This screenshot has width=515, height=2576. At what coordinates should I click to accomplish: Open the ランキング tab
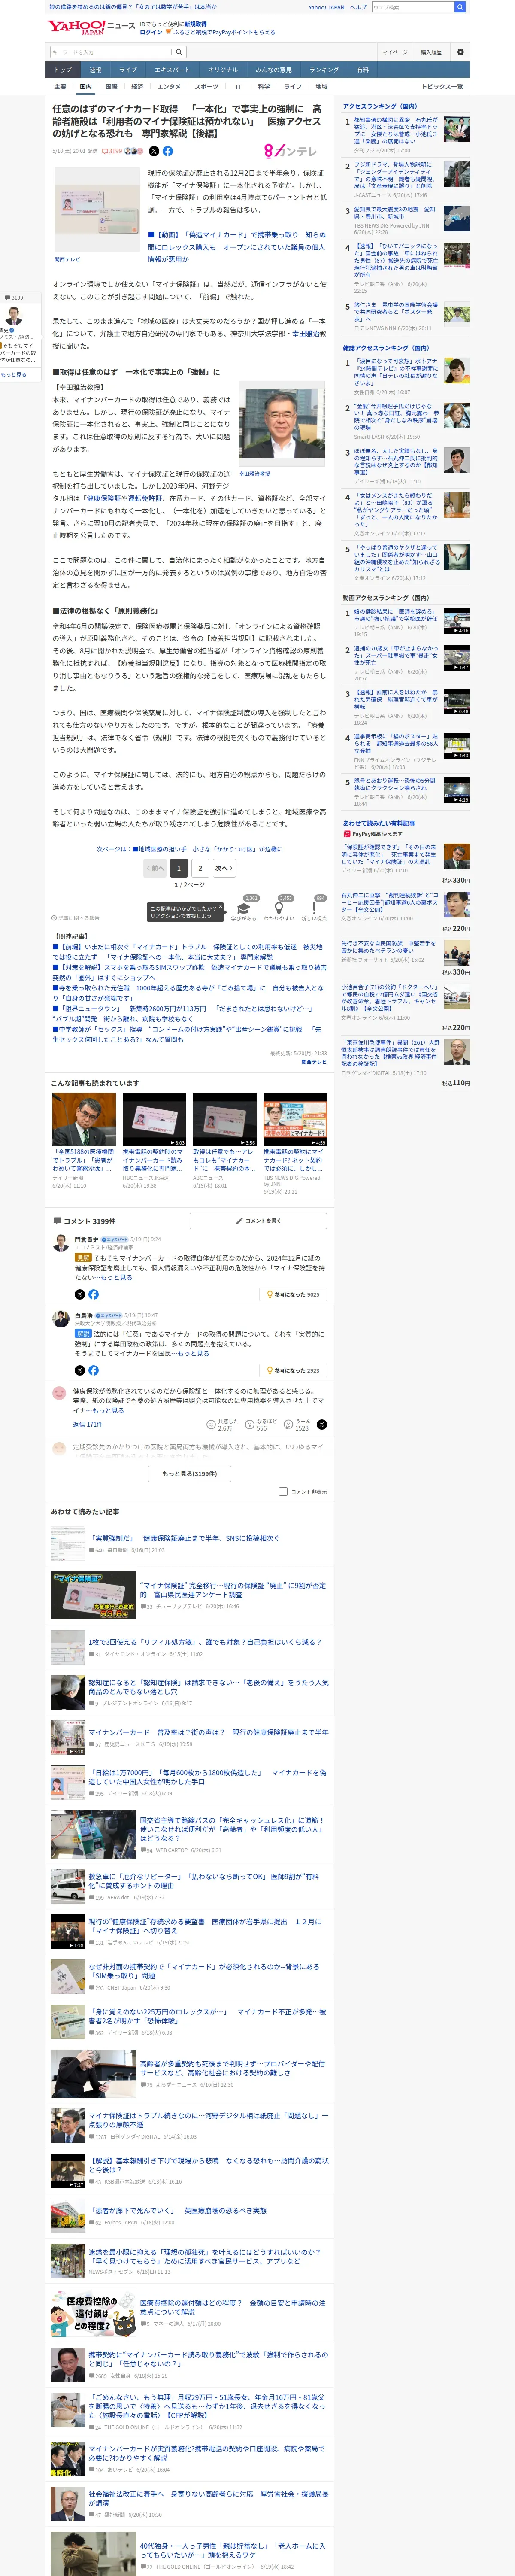323,70
